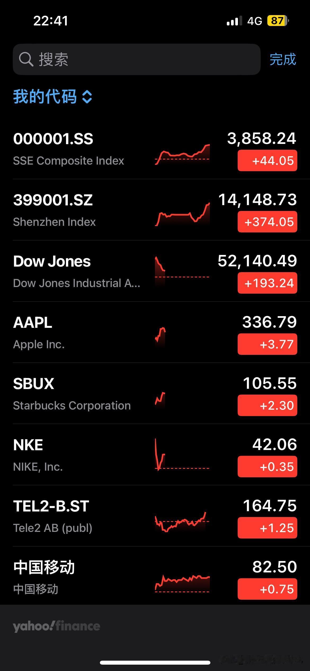Open the Shenzhen Index sparkline chart
This screenshot has width=310, height=671.
tap(182, 214)
